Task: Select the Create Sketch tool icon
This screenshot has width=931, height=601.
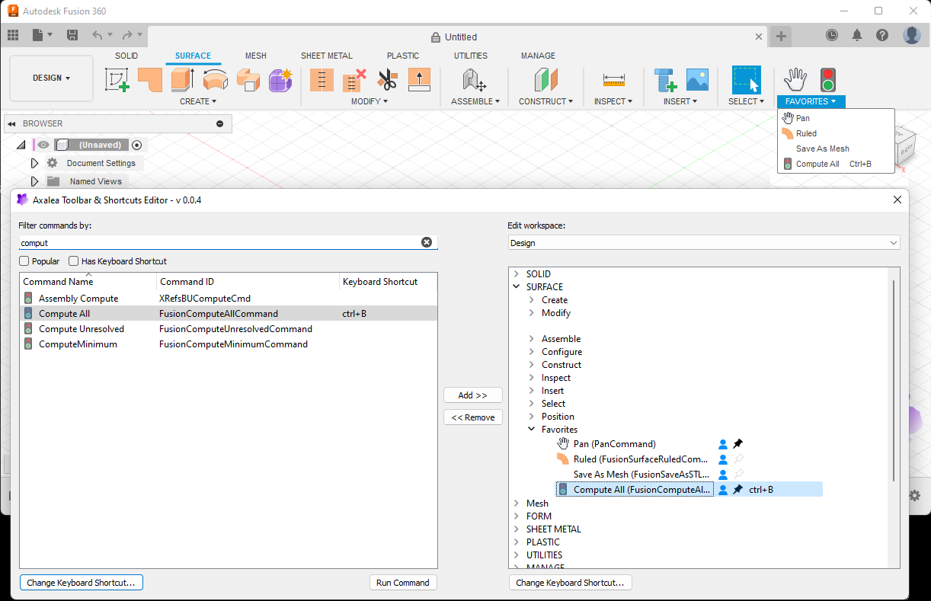Action: (x=117, y=79)
